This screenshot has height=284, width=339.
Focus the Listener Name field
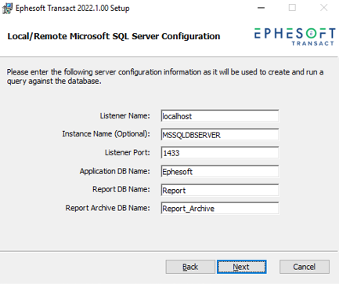pos(220,116)
